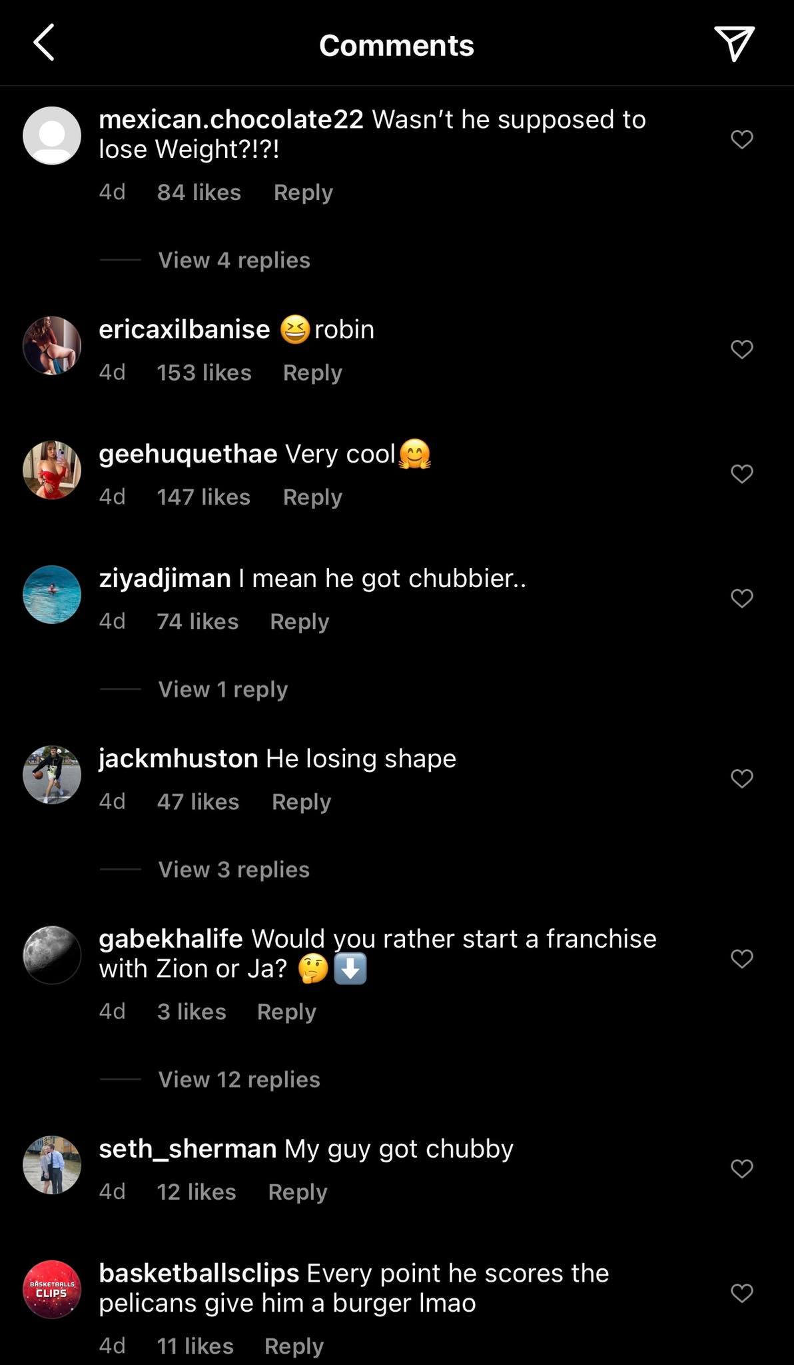
Task: Reply to seth_sherman's comment
Action: click(x=297, y=1192)
